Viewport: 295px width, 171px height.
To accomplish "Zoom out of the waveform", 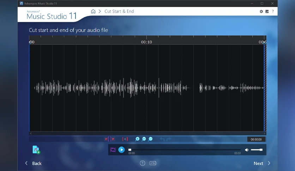I will click(x=144, y=139).
